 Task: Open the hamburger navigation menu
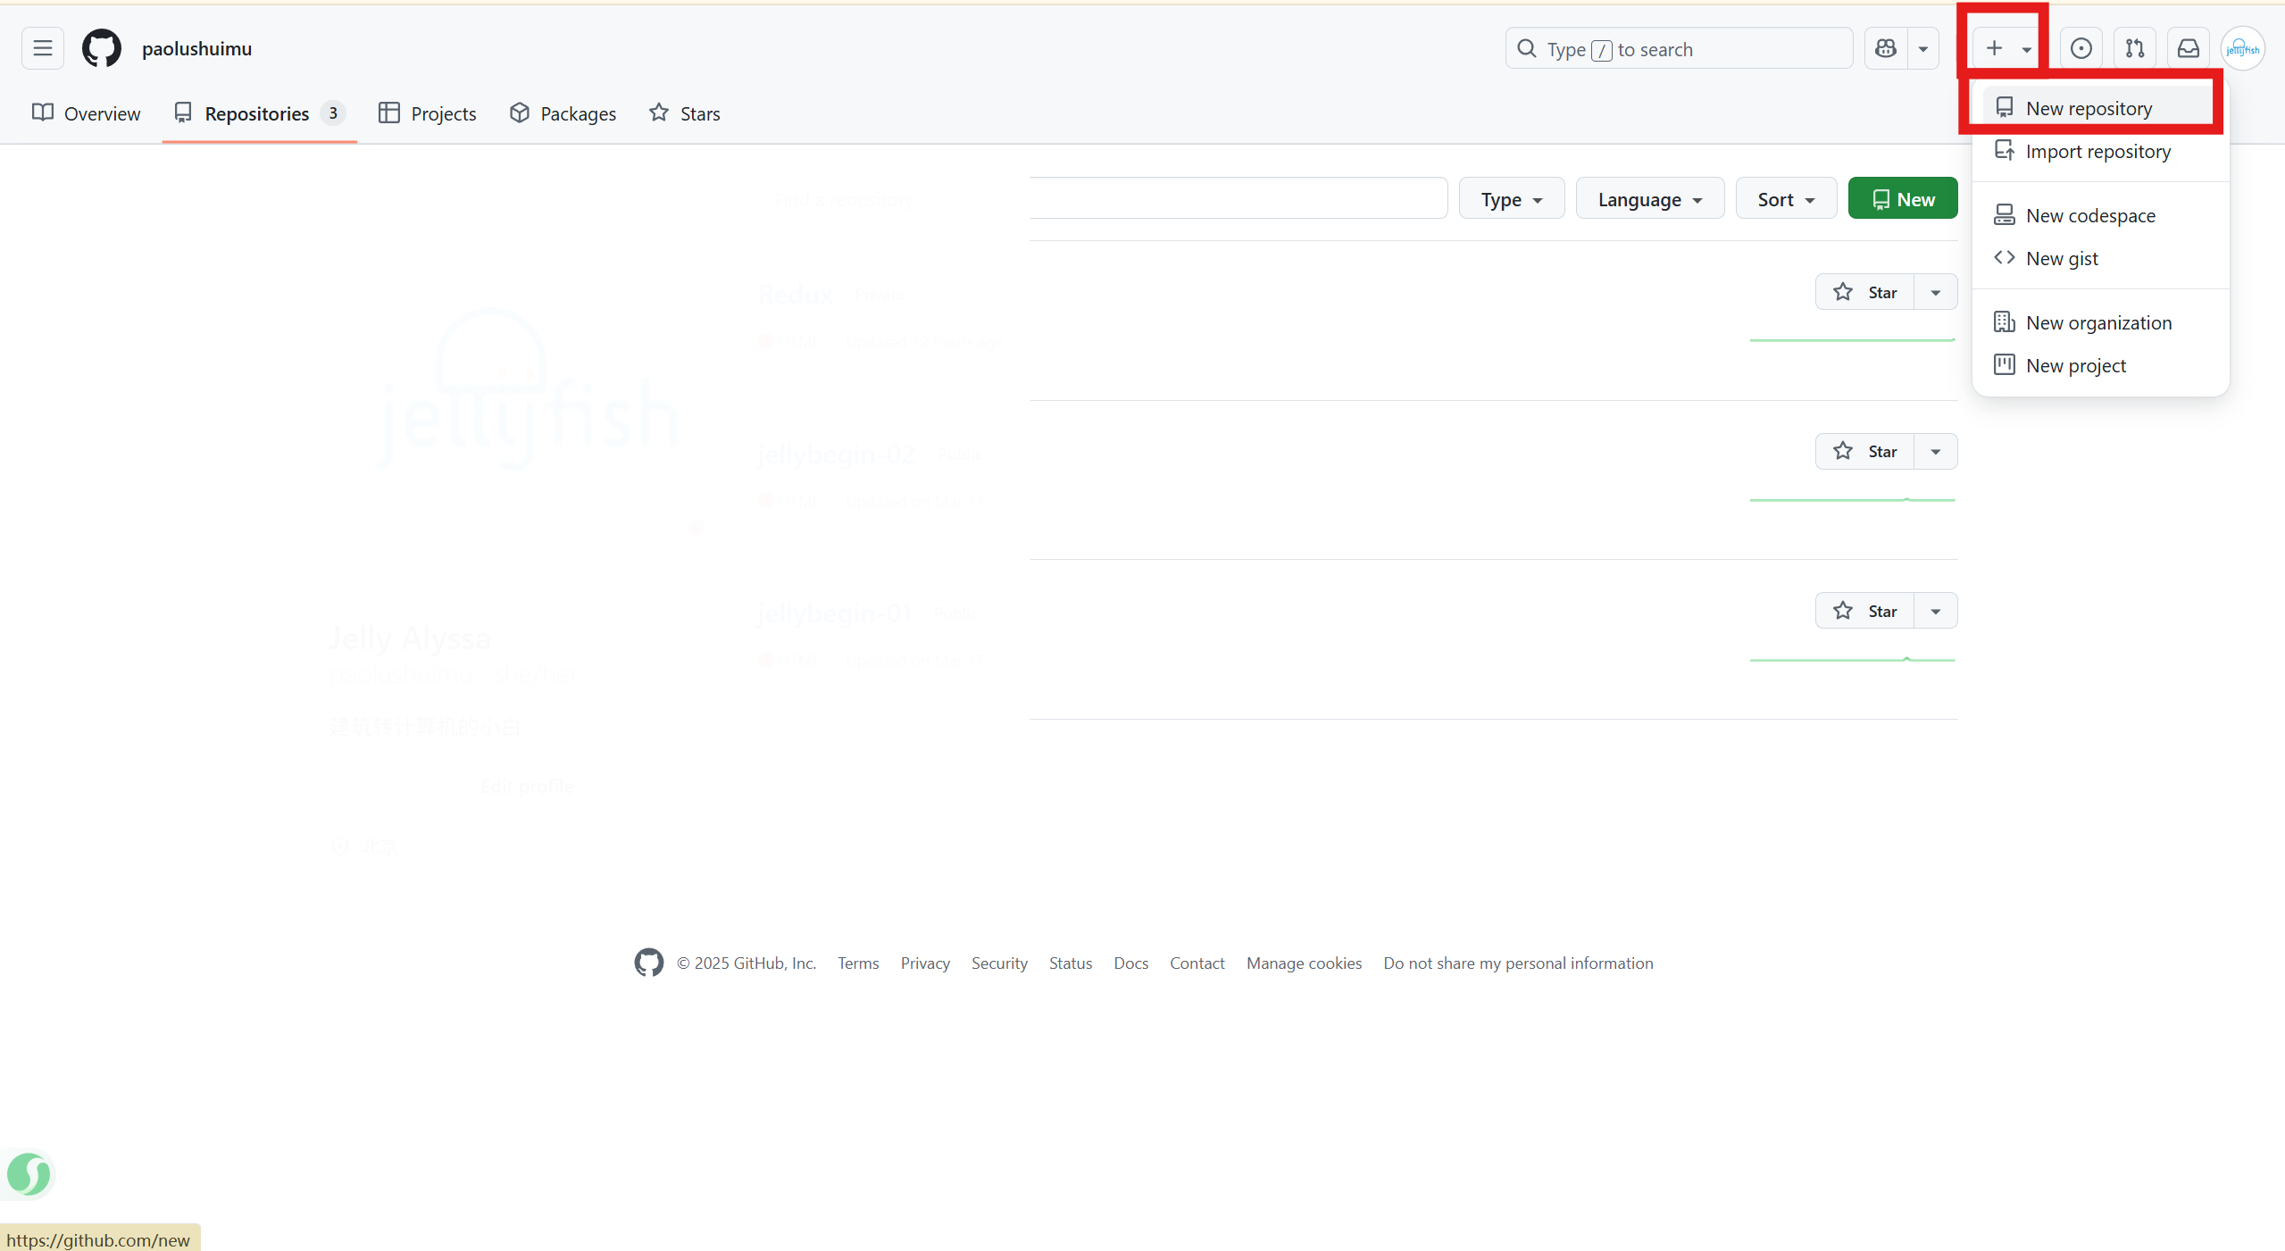click(x=42, y=48)
